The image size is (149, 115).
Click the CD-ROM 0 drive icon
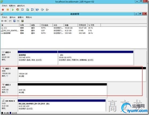point(3,101)
